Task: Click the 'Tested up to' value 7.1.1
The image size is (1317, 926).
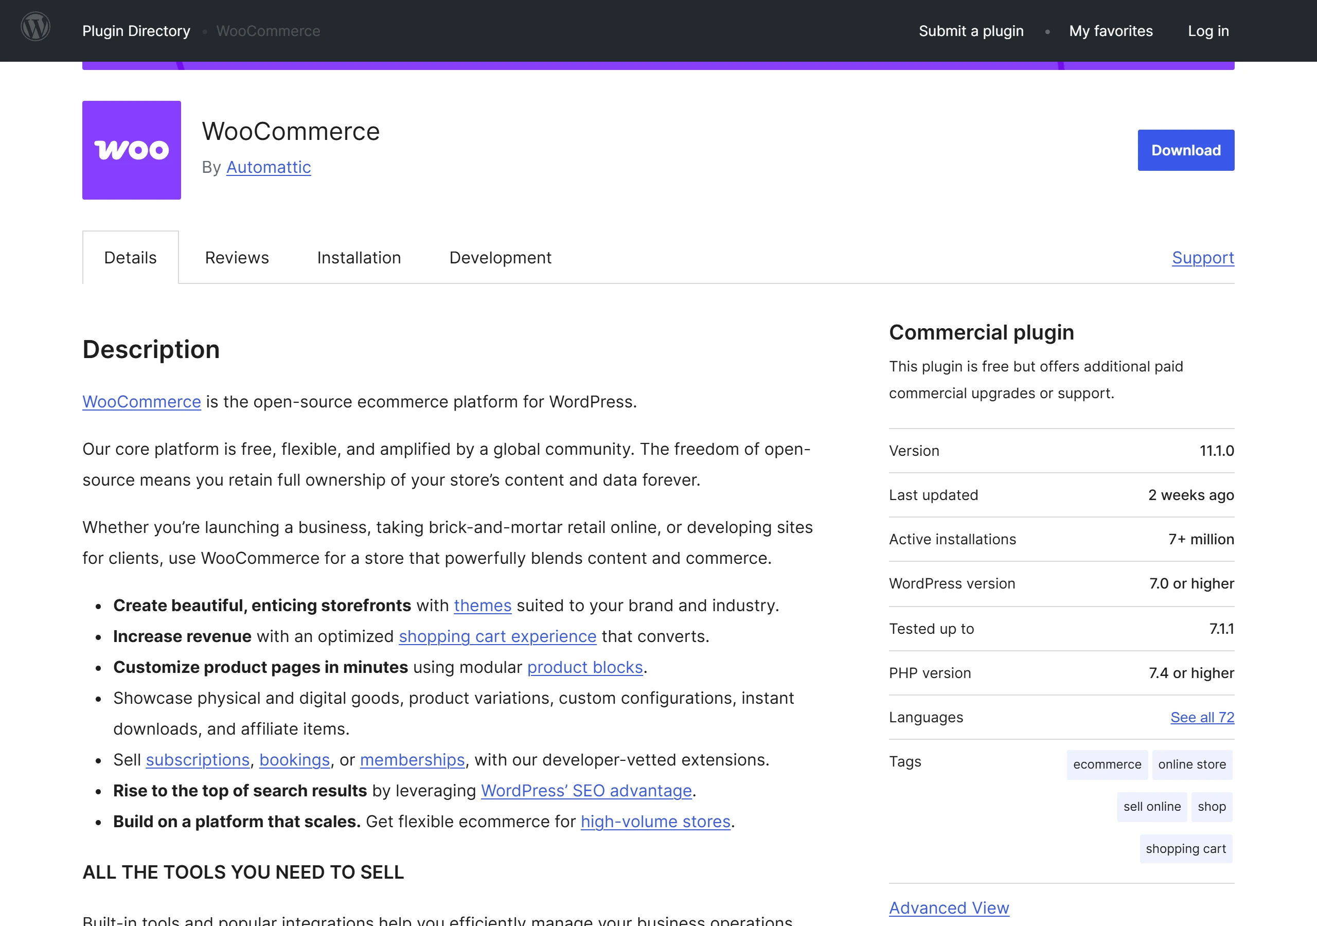Action: (x=1221, y=629)
